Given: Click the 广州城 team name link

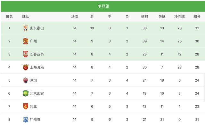Looking at the screenshot, I should 35,119.
